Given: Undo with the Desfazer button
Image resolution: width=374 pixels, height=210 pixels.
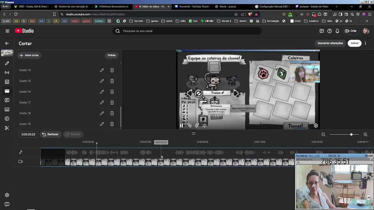Looking at the screenshot, I should point(50,134).
